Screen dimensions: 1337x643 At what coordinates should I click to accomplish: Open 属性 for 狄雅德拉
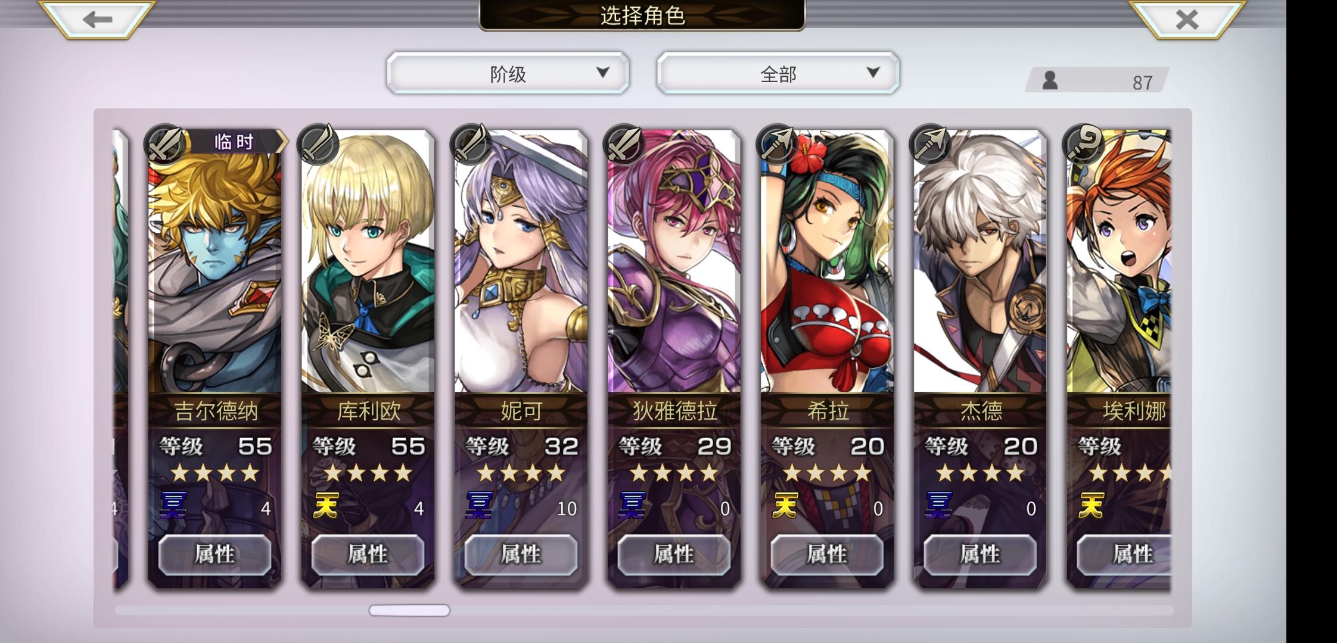pyautogui.click(x=674, y=554)
